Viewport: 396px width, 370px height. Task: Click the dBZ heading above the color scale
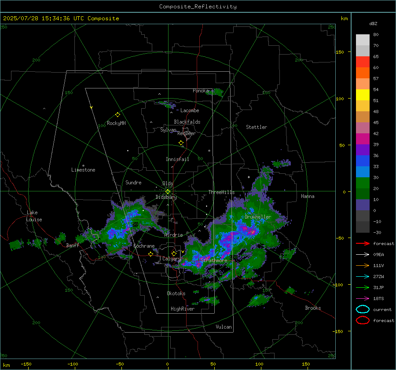[x=373, y=23]
